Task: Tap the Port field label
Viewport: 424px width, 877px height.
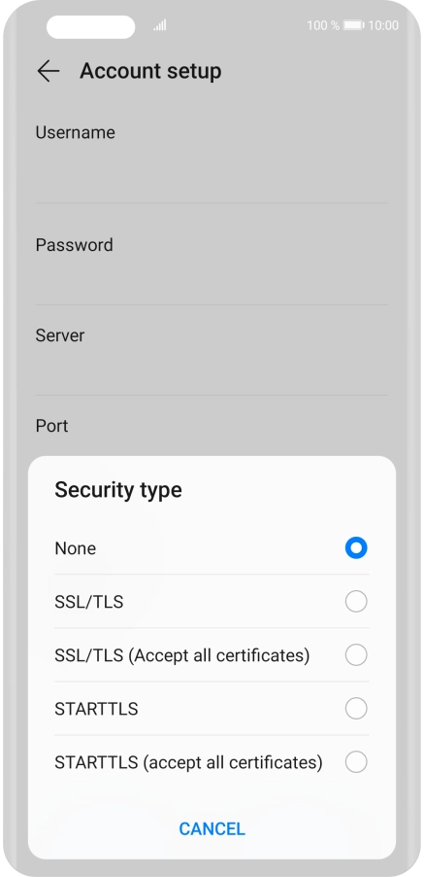Action: (x=51, y=426)
